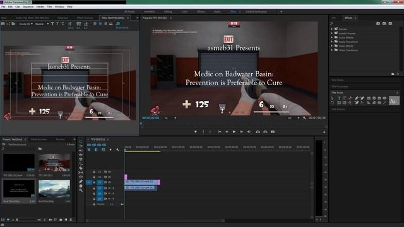Select the Razor tool

point(81,168)
